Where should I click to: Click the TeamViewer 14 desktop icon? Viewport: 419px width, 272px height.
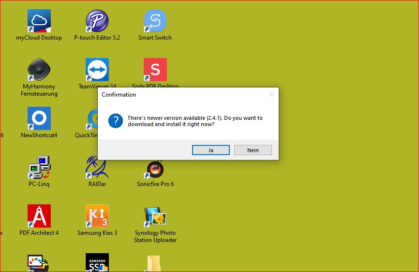pyautogui.click(x=97, y=70)
